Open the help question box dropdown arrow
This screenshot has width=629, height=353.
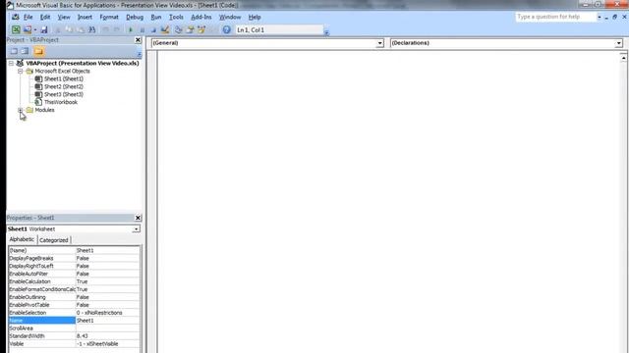(x=600, y=18)
